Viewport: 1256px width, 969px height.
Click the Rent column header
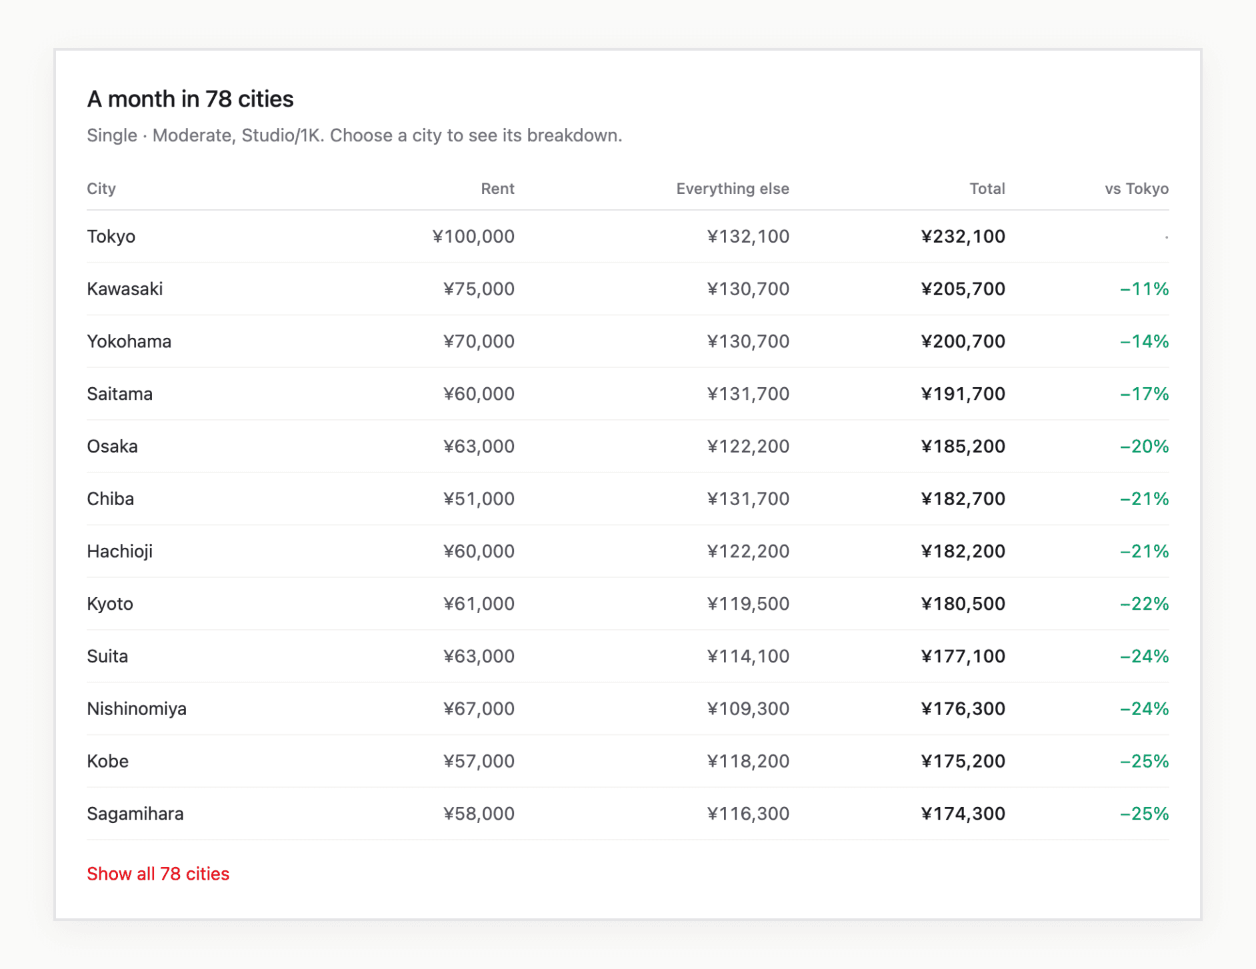(x=497, y=189)
